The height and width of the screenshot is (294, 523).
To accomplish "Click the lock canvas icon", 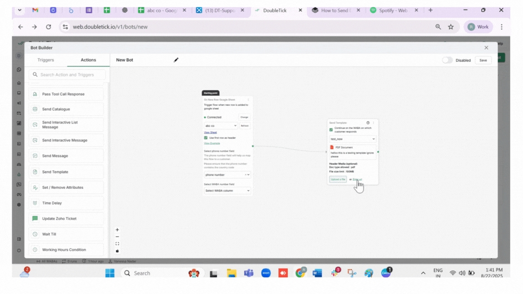I will point(117,251).
